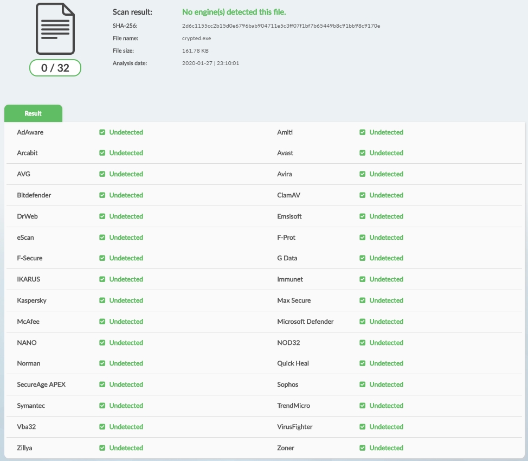Click the Kaspersky green check icon
Viewport: 528px width, 461px height.
click(x=102, y=300)
